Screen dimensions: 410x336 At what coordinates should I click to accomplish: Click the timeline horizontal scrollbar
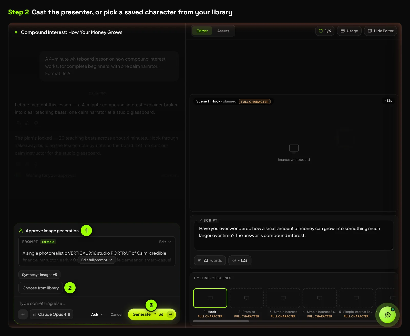pos(221,321)
